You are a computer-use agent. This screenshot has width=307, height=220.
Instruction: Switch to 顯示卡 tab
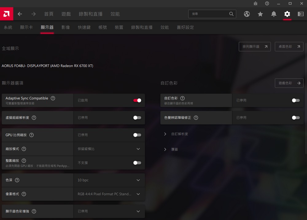[26, 27]
